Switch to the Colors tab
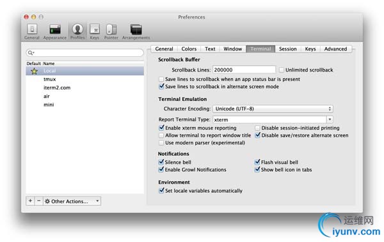This screenshot has height=242, width=384. click(189, 49)
